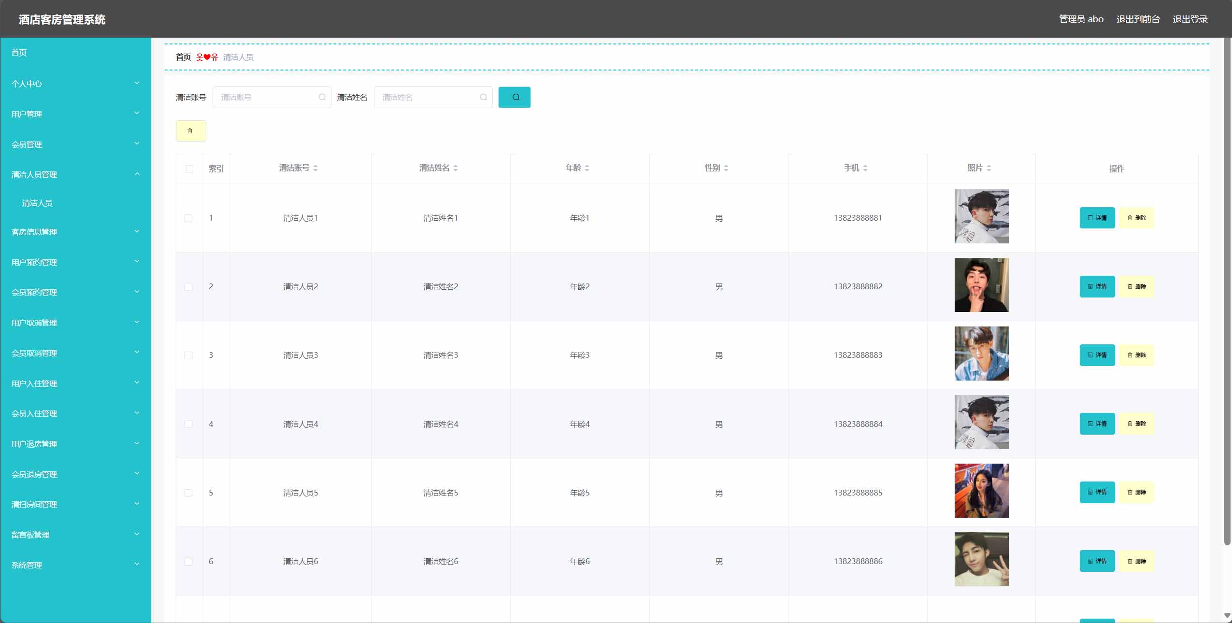The height and width of the screenshot is (623, 1232).
Task: Expand the 会员管理 sidebar menu
Action: [75, 144]
